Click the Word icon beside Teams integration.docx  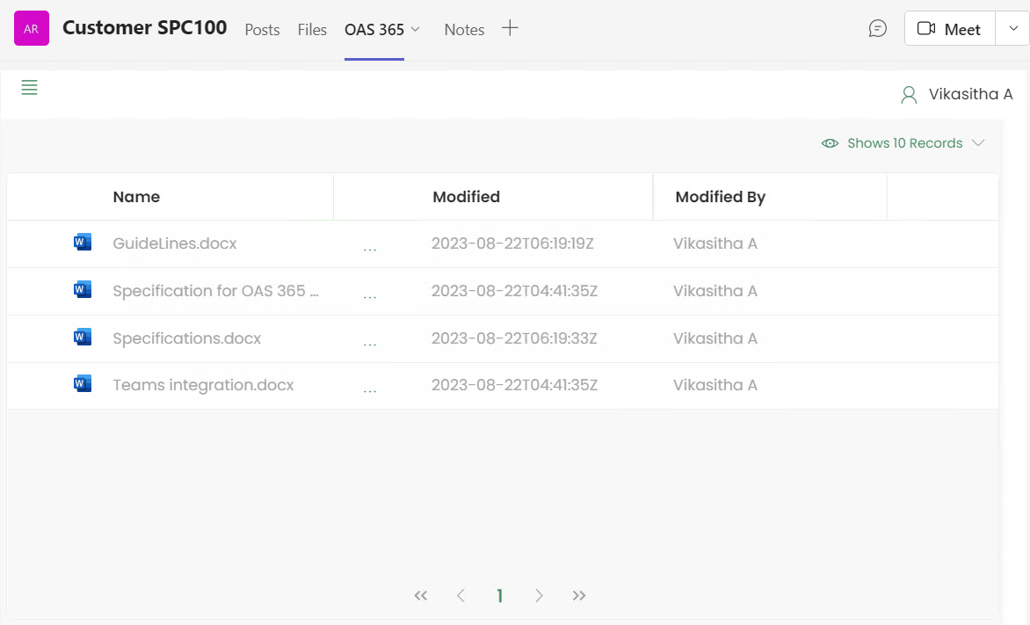[83, 384]
